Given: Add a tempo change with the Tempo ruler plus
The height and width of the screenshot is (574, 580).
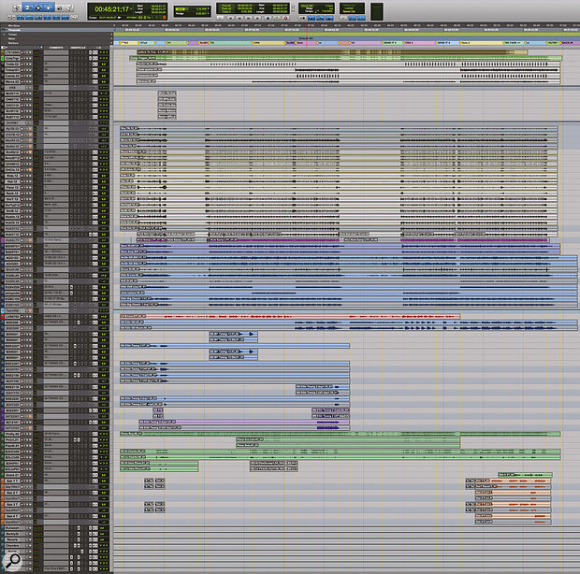Looking at the screenshot, I should point(111,35).
